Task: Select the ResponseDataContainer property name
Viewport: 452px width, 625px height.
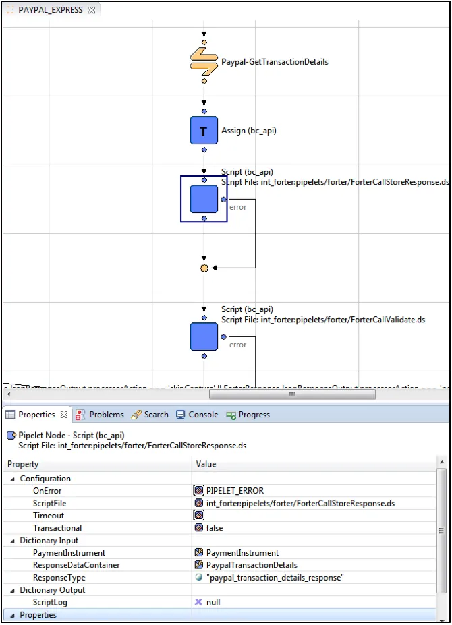Action: tap(76, 565)
